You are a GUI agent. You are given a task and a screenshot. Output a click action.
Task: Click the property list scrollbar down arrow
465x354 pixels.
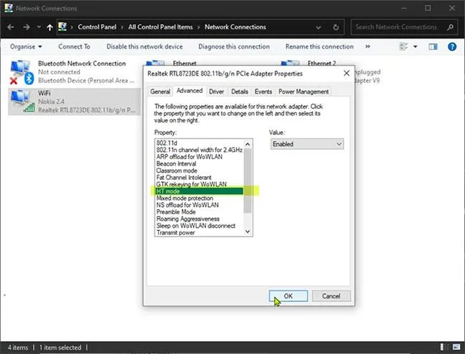[x=248, y=231]
